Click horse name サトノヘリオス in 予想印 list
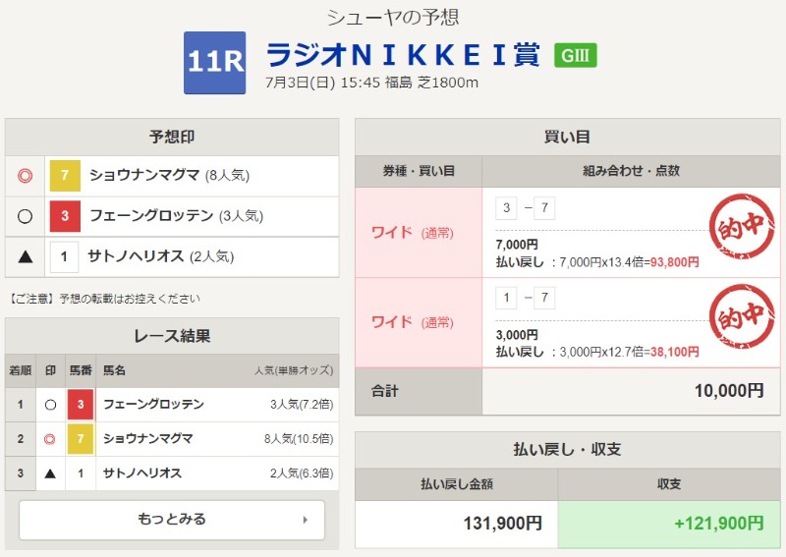 pyautogui.click(x=136, y=256)
